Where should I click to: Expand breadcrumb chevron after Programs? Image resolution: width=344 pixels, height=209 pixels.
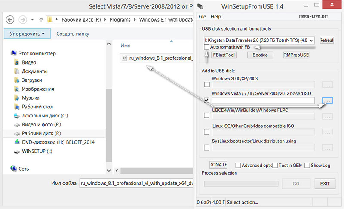click(135, 20)
